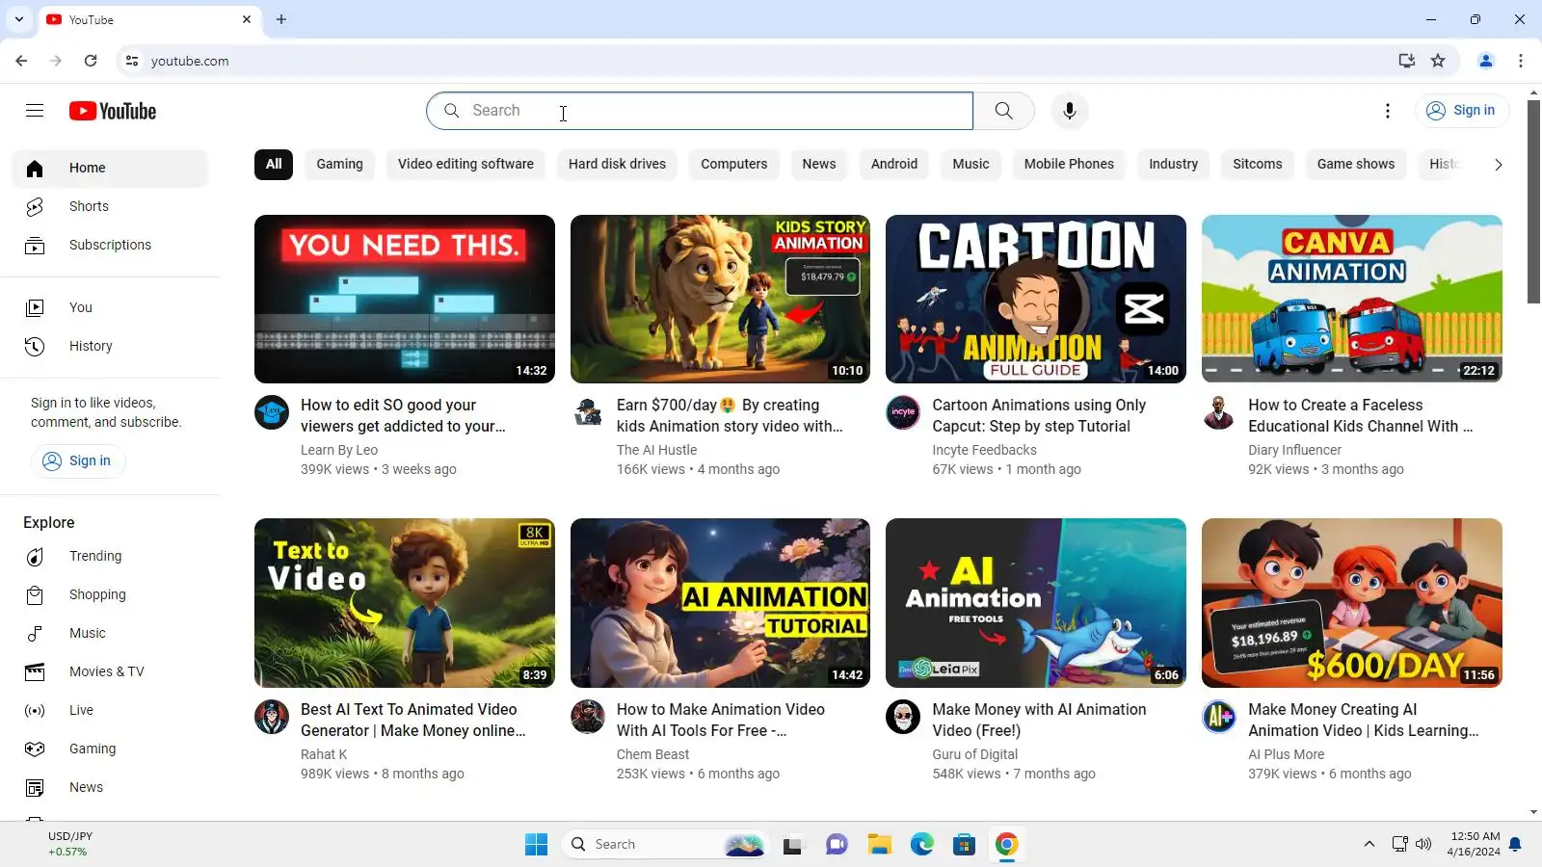Select the Industry filter chip
1542x867 pixels.
(1173, 164)
